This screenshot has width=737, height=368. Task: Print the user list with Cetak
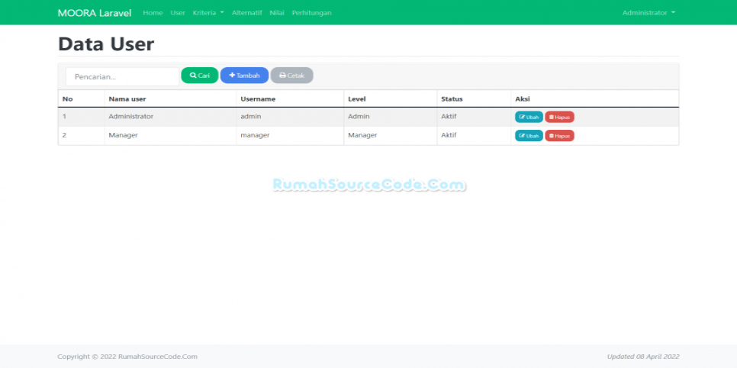(292, 76)
